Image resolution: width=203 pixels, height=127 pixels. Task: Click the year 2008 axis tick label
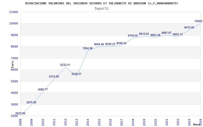(21, 122)
